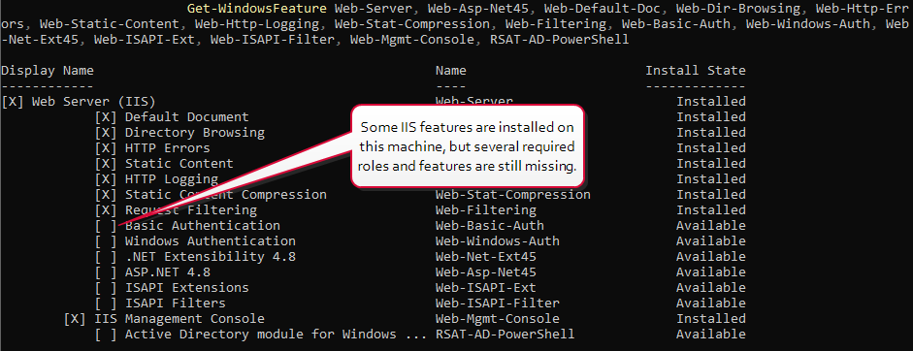Click the Web Server (IIS) checked box
The width and height of the screenshot is (913, 351).
(13, 101)
